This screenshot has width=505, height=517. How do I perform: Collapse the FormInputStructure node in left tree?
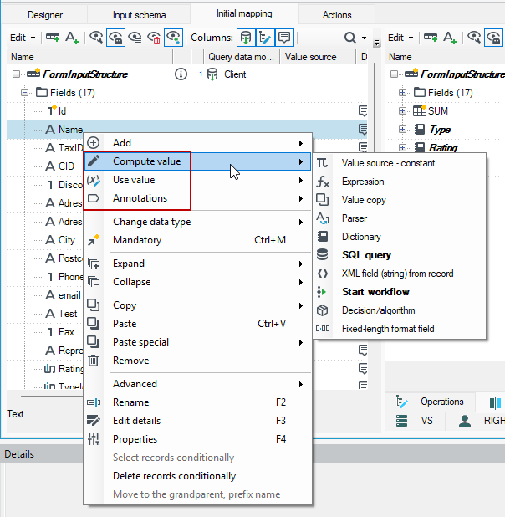[16, 74]
